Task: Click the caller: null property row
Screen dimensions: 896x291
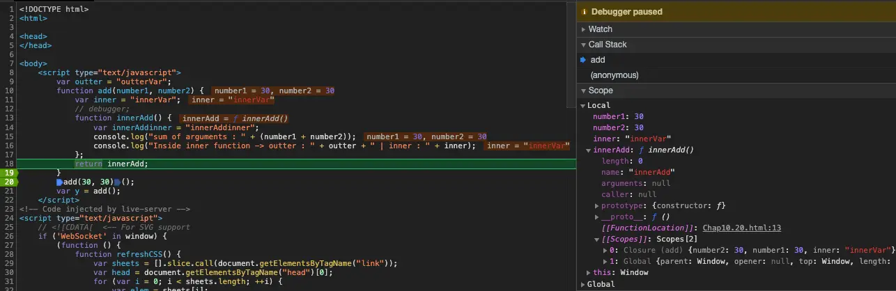Action: click(x=629, y=195)
